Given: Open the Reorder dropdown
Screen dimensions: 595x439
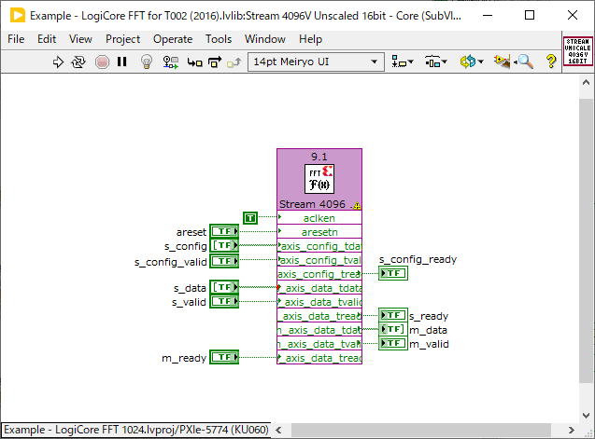Looking at the screenshot, I should tap(472, 62).
